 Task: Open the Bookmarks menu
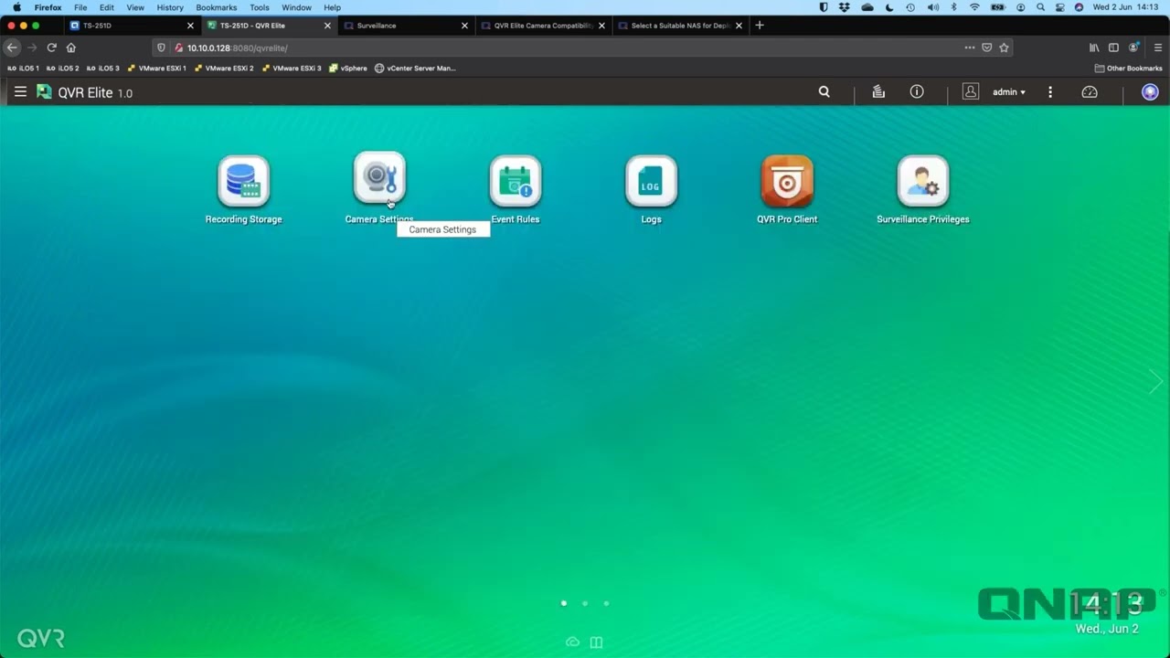point(217,7)
